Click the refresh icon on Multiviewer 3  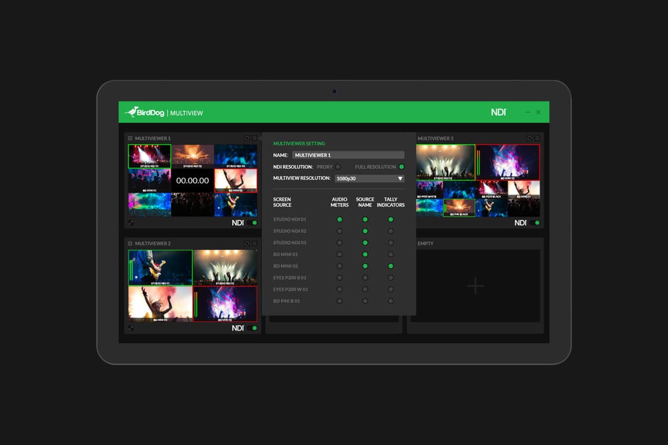[x=529, y=139]
